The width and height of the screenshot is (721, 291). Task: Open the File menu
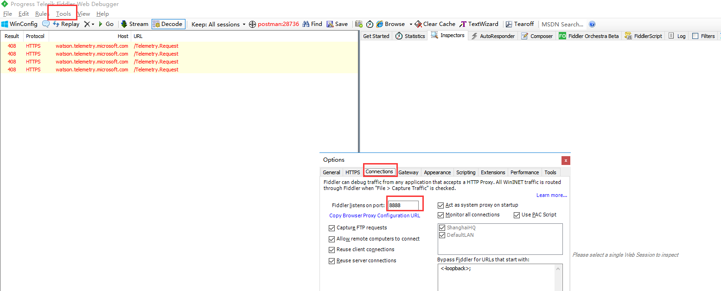[x=7, y=14]
